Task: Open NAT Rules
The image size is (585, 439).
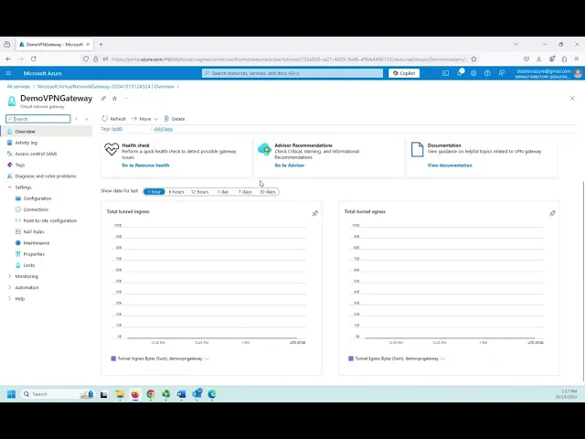Action: (x=34, y=231)
